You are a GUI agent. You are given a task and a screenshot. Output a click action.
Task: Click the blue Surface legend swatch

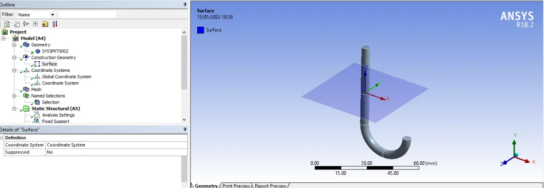(200, 30)
